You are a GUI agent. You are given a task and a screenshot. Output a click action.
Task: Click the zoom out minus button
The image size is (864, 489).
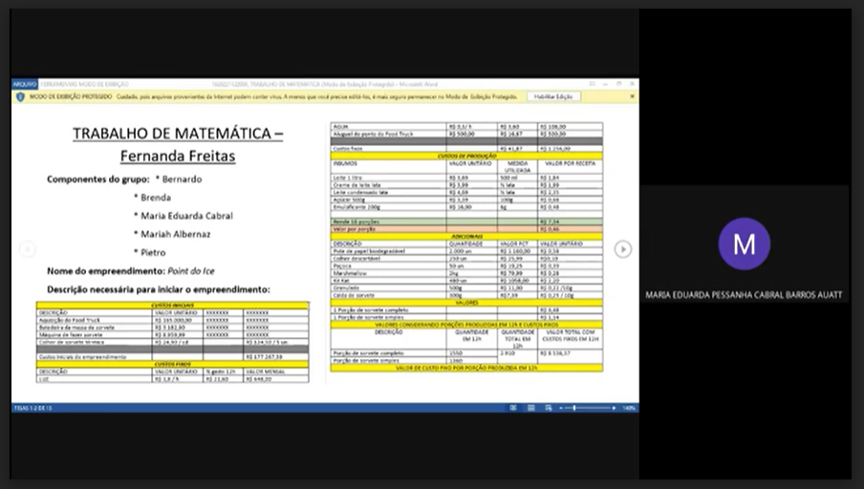pyautogui.click(x=563, y=408)
